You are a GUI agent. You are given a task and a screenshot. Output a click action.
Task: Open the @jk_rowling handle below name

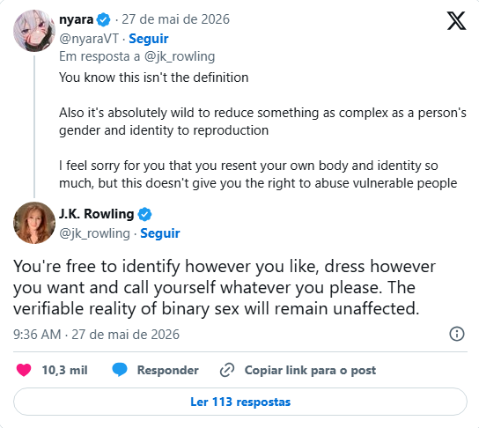(94, 233)
